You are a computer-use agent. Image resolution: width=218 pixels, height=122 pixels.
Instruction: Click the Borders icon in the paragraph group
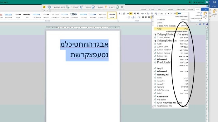pos(129,17)
